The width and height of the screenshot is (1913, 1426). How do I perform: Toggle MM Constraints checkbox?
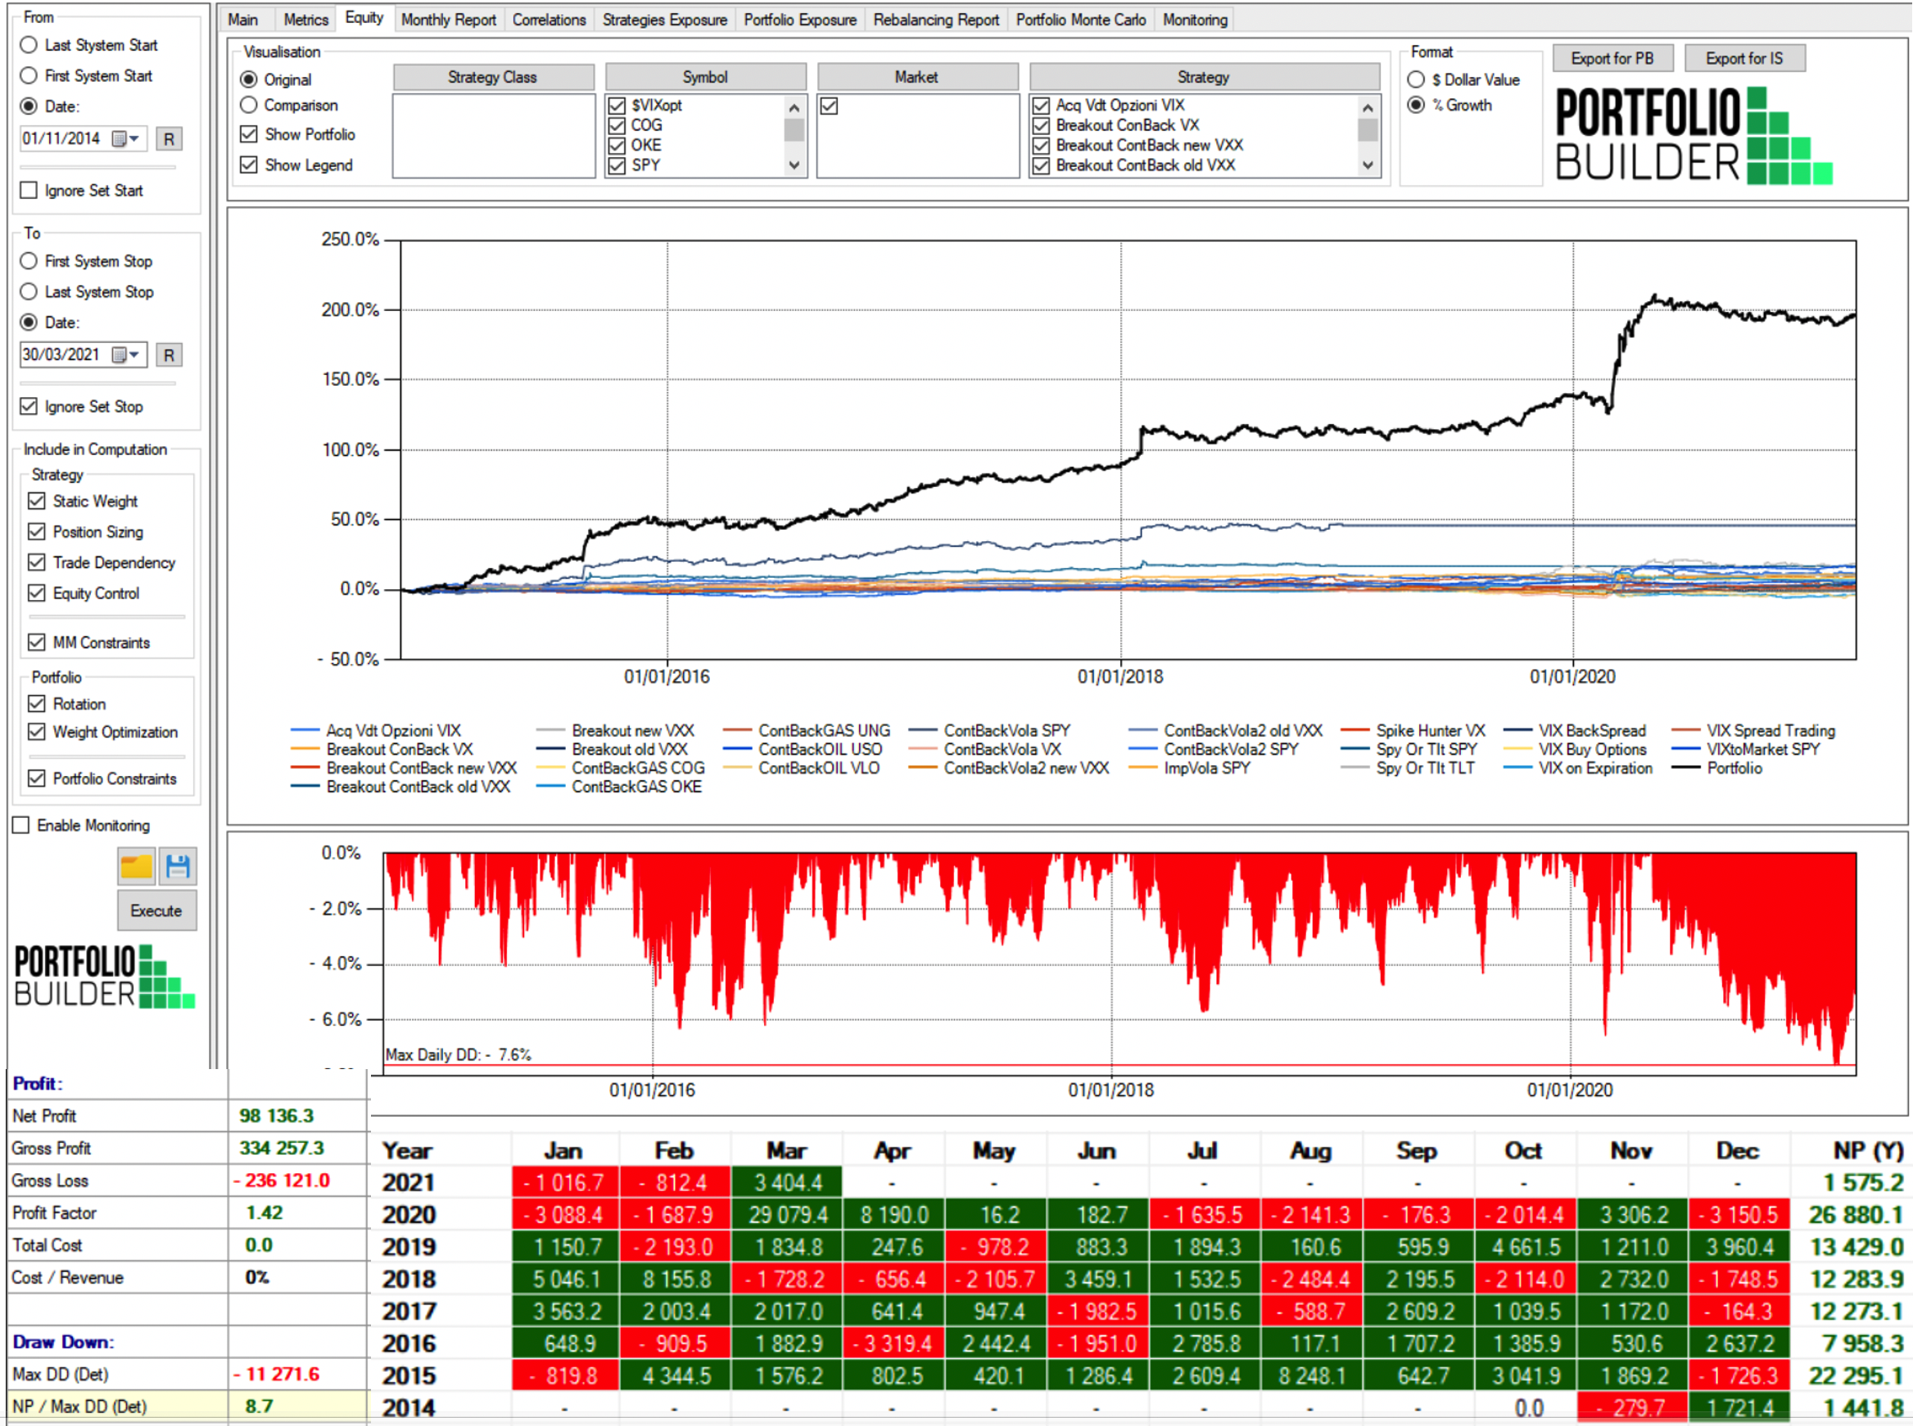click(x=36, y=643)
